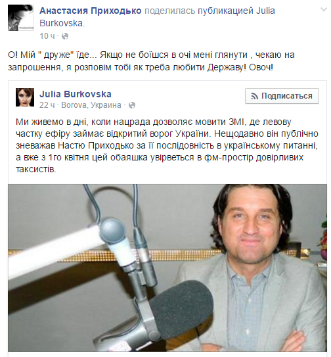Click the word Burkovska on the second header line

click(x=62, y=23)
